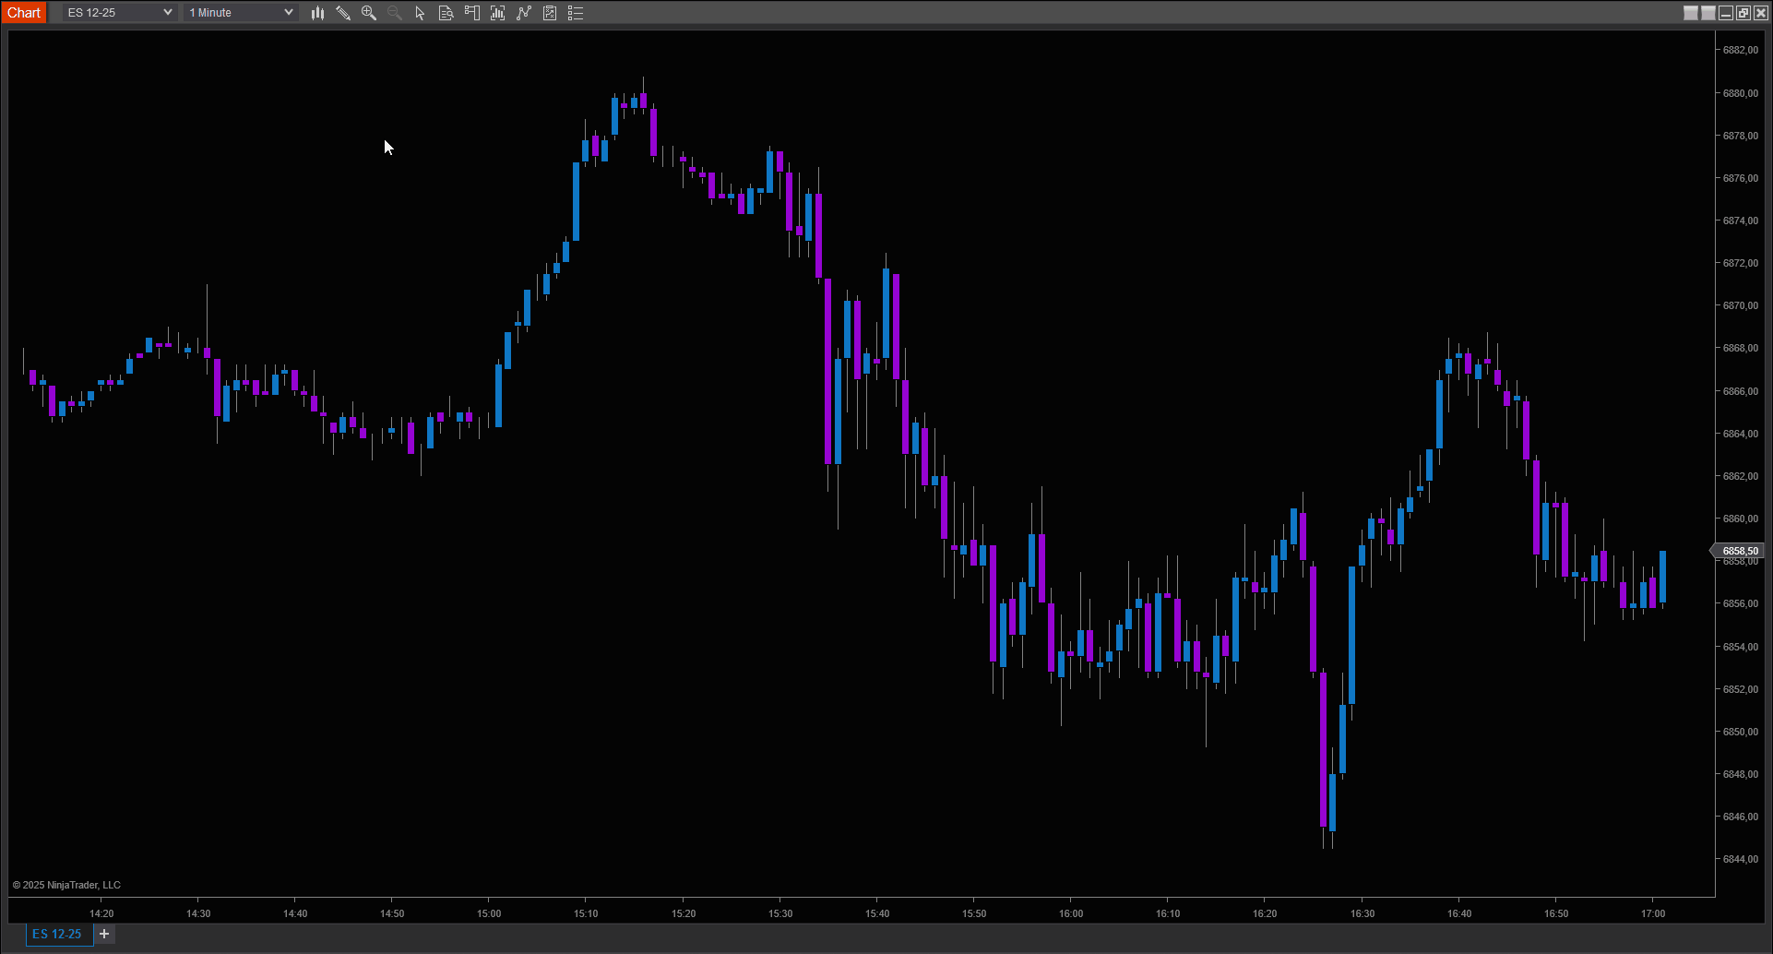Open the chart style candlestick icon
Viewport: 1773px width, 954px height.
[317, 13]
